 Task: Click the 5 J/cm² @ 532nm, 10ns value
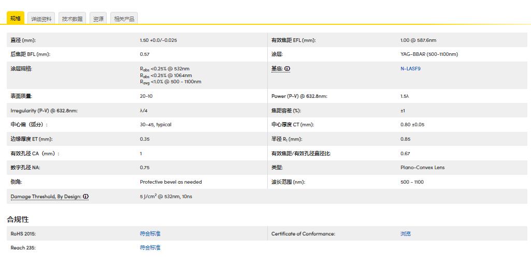[x=166, y=197]
